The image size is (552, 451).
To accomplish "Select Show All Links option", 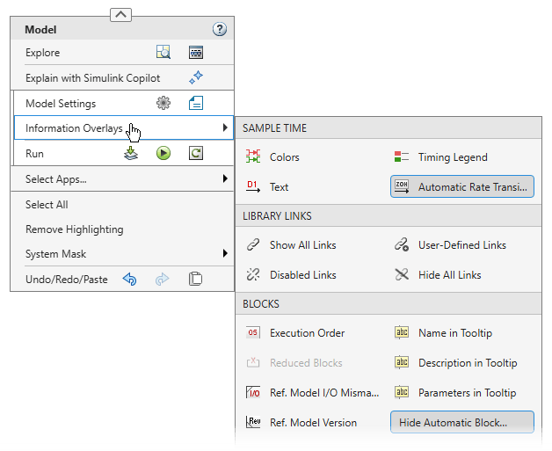I will 292,244.
